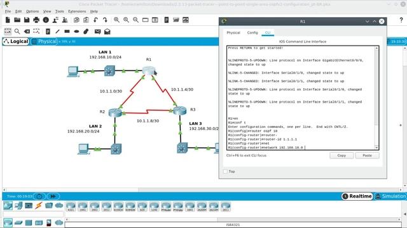Open the File menu

point(8,11)
